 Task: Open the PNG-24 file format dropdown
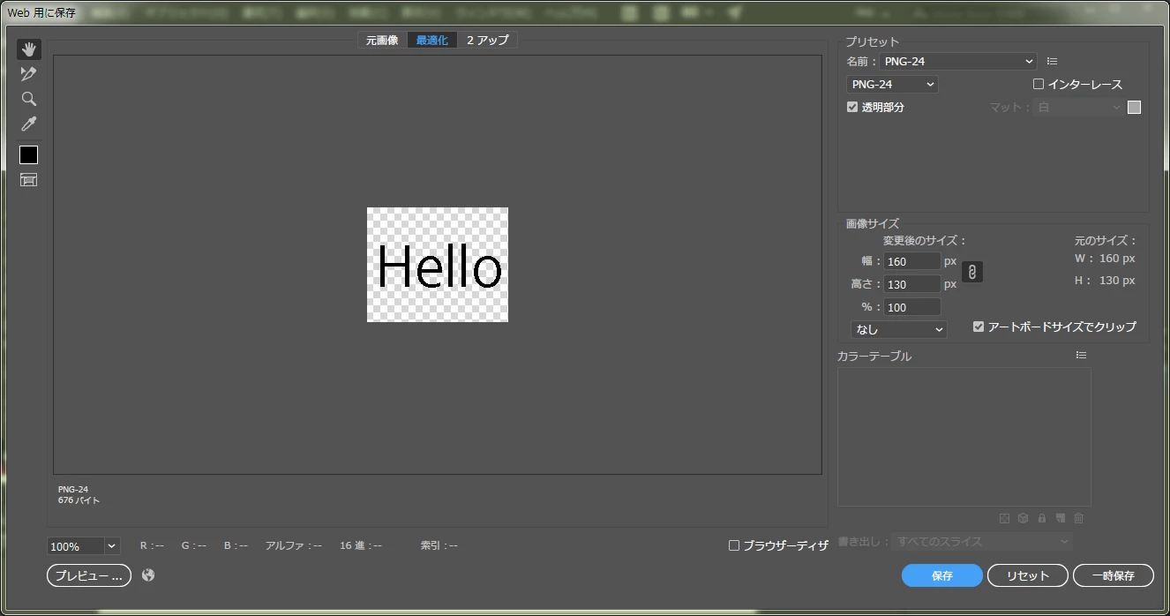[892, 85]
